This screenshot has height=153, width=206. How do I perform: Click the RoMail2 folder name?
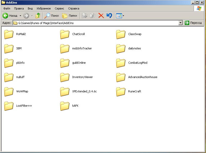tap(21, 34)
